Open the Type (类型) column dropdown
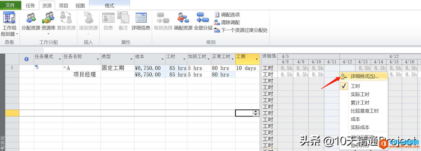The image size is (421, 151). click(x=132, y=59)
